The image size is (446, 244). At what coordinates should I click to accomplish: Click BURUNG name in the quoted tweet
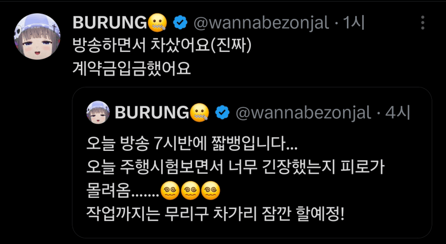(152, 113)
